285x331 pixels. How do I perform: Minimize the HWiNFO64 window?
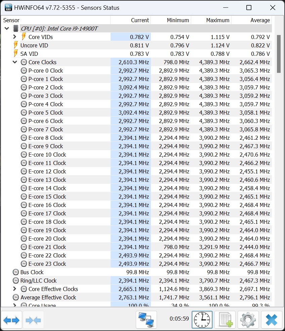click(226, 8)
